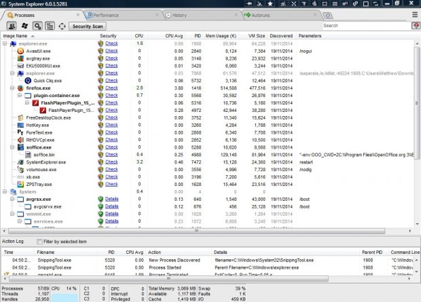Viewport: 421px width, 302px height.
Task: Collapse the soffice.exe tree node
Action: click(12, 147)
